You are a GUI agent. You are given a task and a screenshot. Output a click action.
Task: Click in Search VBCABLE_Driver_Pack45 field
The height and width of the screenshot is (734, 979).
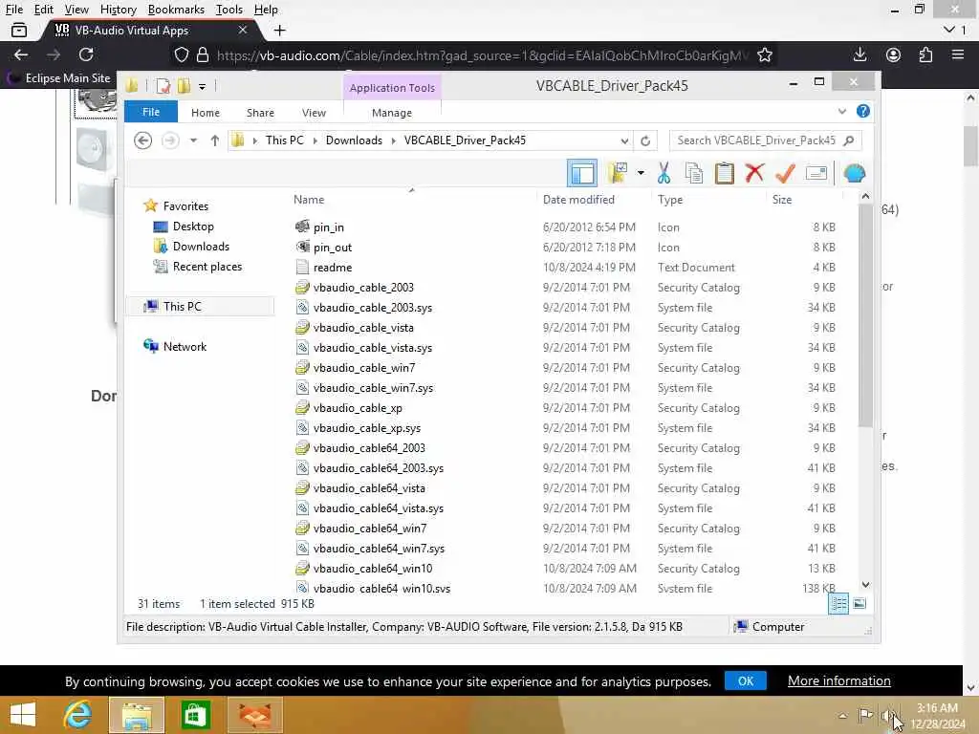pyautogui.click(x=765, y=140)
